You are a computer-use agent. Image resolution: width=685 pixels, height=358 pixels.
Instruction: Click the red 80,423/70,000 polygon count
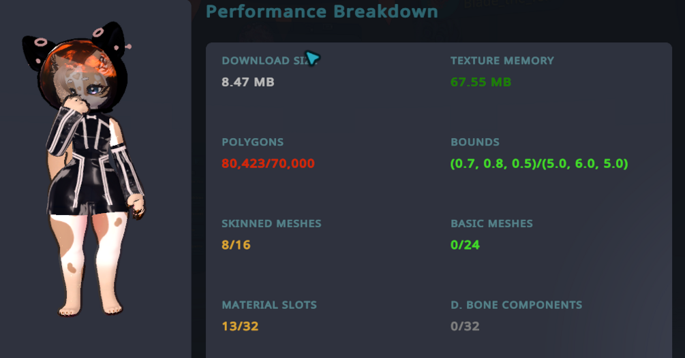(x=268, y=163)
